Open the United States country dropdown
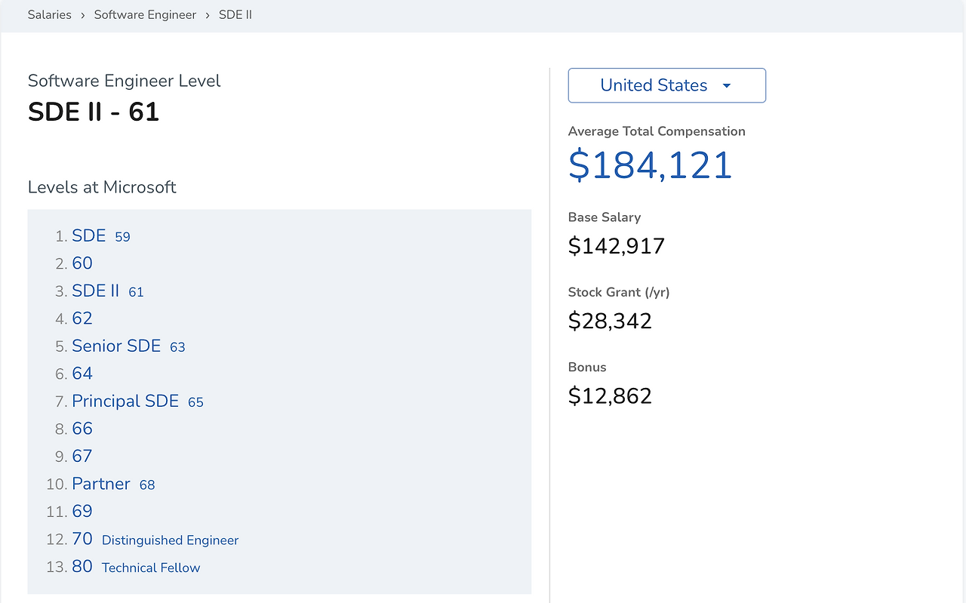The image size is (966, 603). click(x=666, y=85)
